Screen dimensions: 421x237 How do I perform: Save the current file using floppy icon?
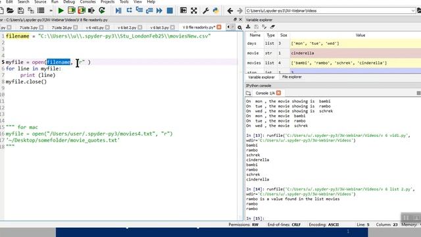point(20,11)
